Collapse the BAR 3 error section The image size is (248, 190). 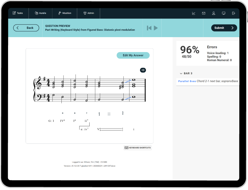(181, 73)
